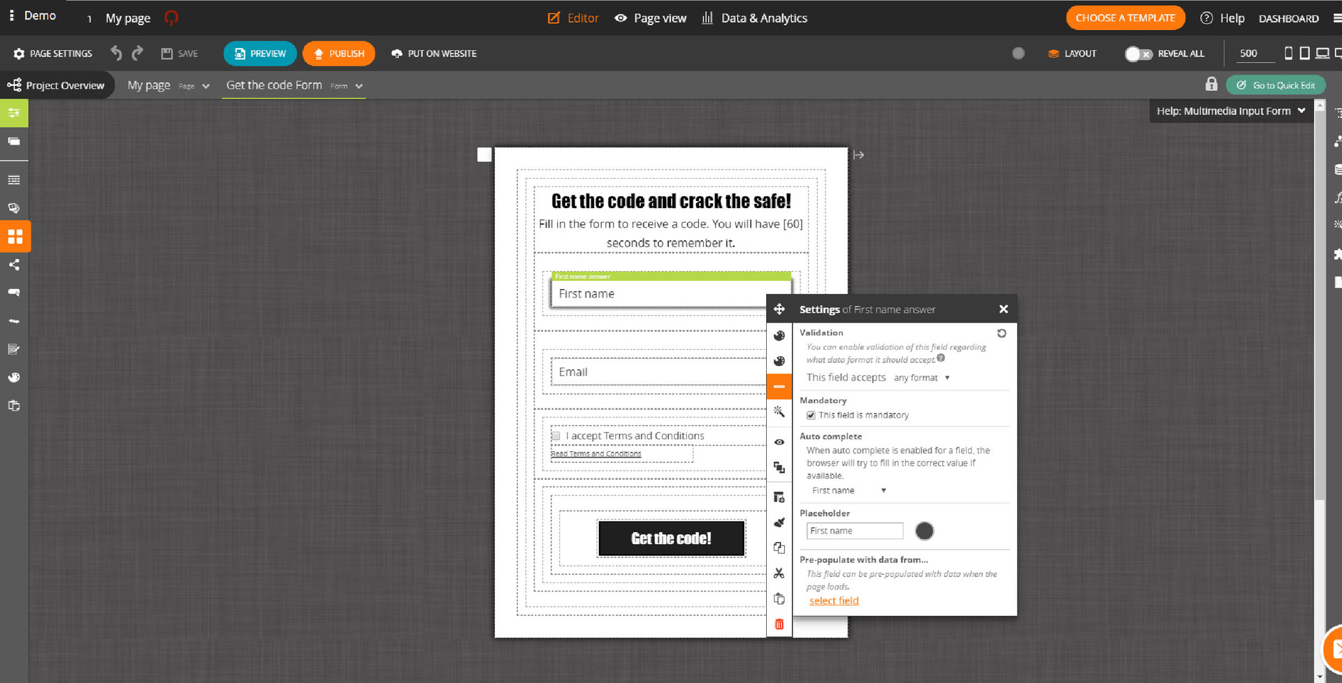Cut the element using the scissors icon
This screenshot has width=1342, height=683.
(x=779, y=572)
